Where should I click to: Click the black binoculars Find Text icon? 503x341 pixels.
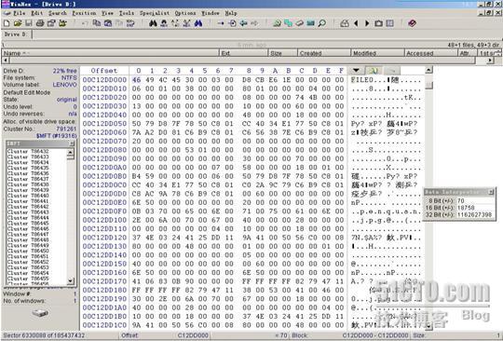pos(153,23)
